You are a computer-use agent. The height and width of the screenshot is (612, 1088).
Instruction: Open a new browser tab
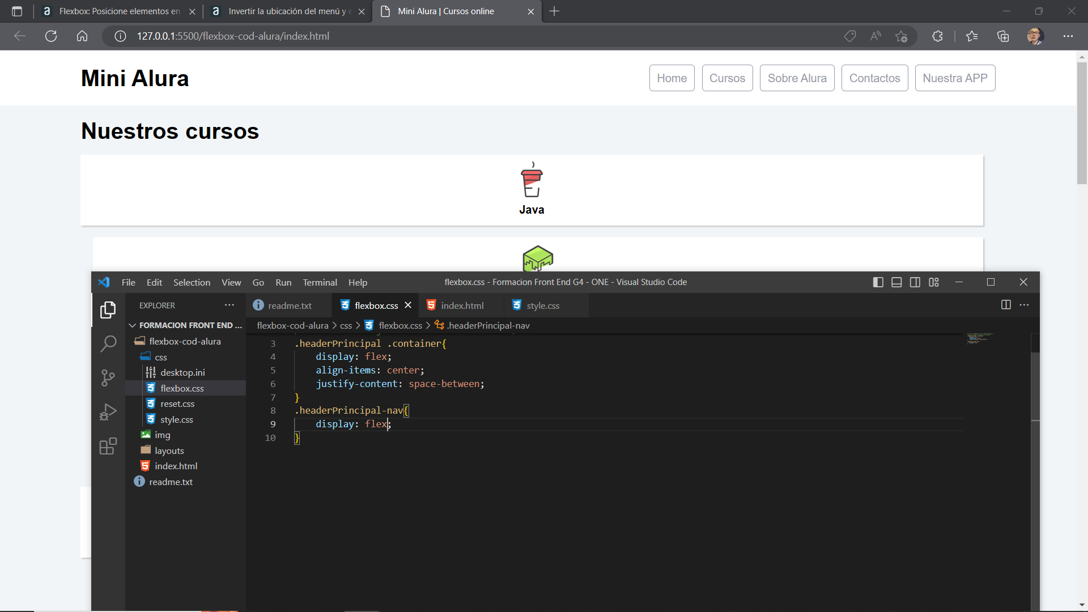[x=554, y=11]
